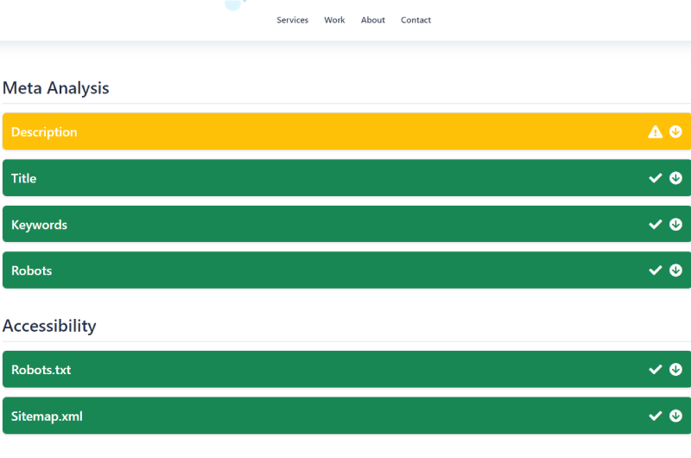
Task: Expand the Sitemap.xml row with its down arrow
Action: tap(675, 416)
